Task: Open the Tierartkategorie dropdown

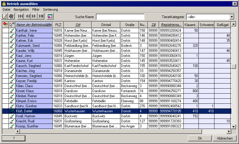Action: pyautogui.click(x=232, y=17)
